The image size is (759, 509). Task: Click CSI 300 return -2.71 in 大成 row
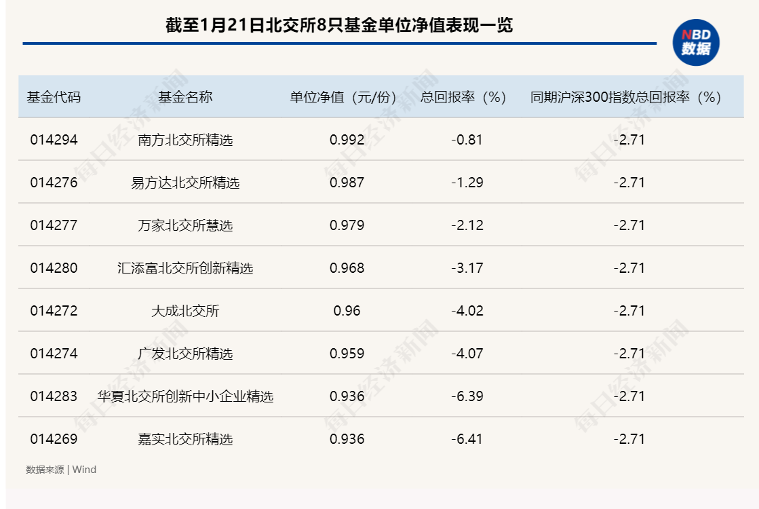point(629,310)
